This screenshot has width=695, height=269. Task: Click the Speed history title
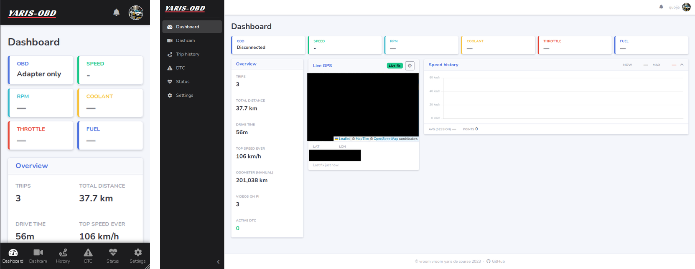click(443, 65)
